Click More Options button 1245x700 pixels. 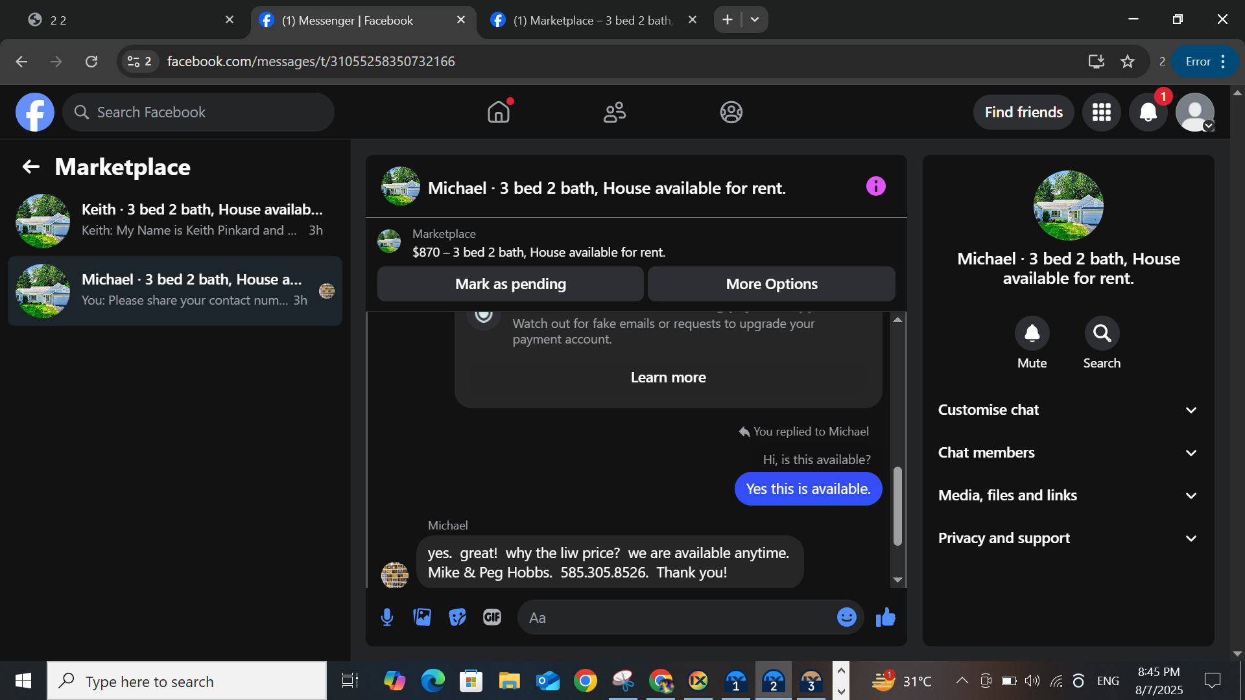click(772, 284)
